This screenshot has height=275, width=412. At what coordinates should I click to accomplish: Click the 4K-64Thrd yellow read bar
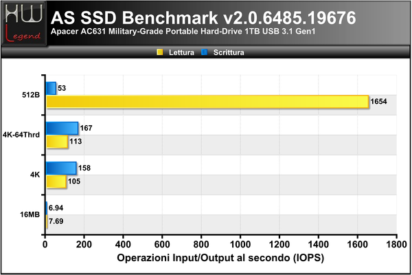(x=57, y=142)
